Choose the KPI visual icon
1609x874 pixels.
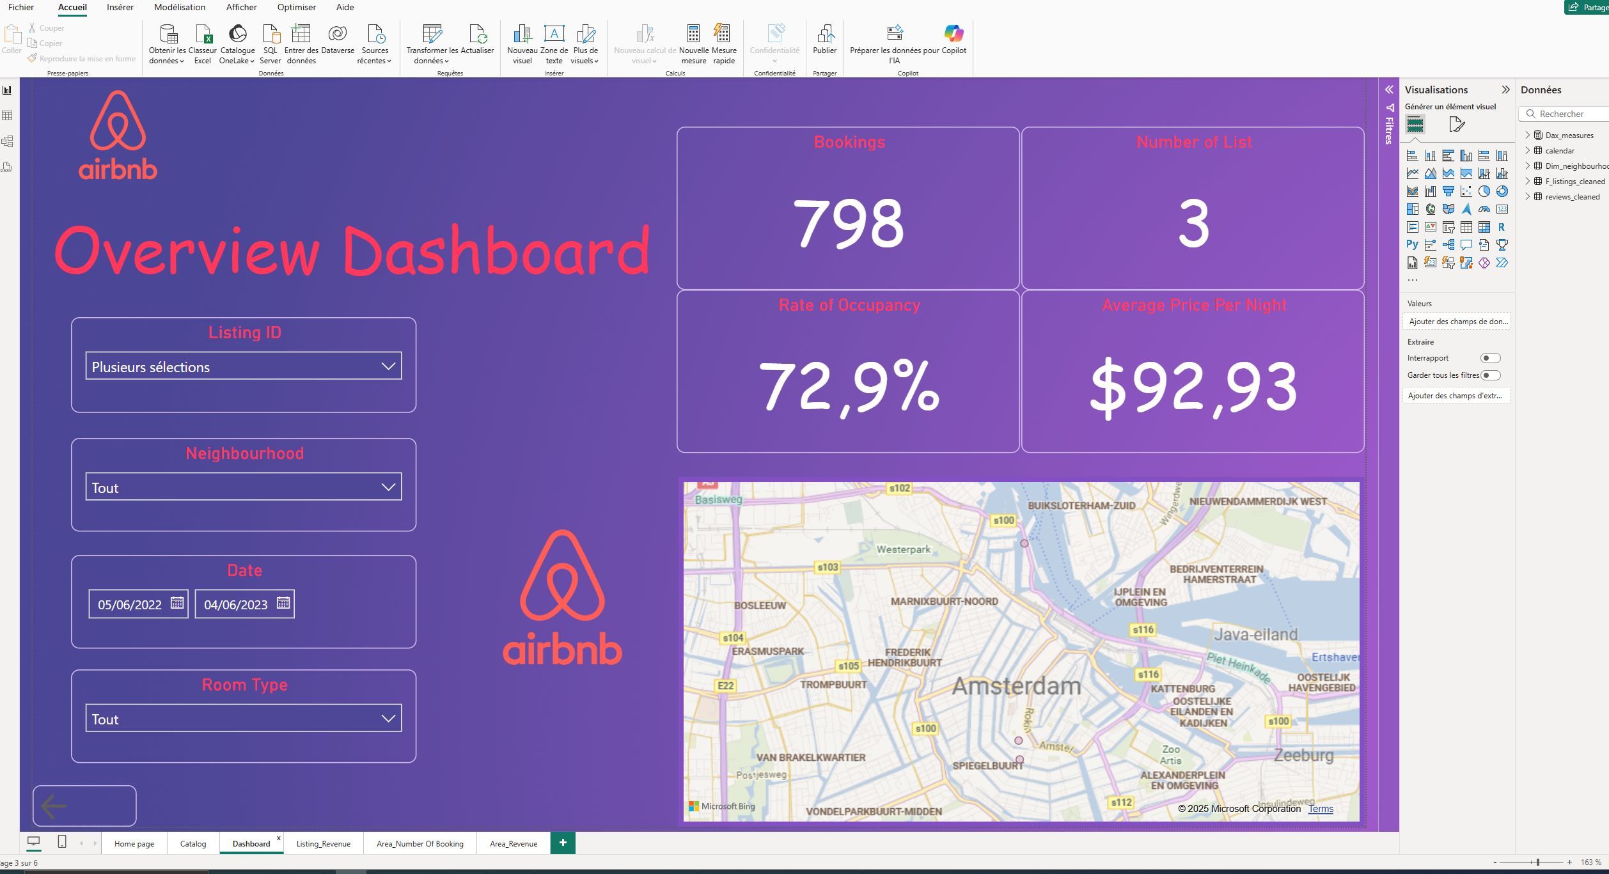click(x=1430, y=227)
